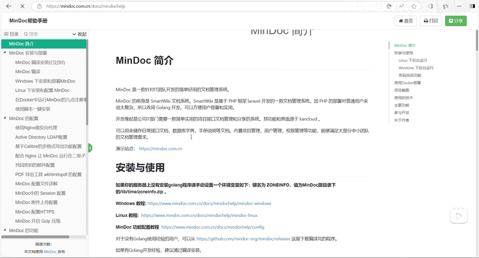Jump to 使用的技术 in outline

[x=404, y=97]
